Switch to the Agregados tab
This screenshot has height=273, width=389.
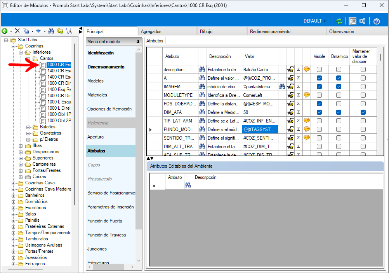click(x=151, y=31)
